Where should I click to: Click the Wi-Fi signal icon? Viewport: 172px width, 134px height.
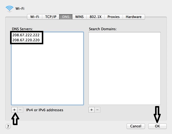[x=9, y=9]
